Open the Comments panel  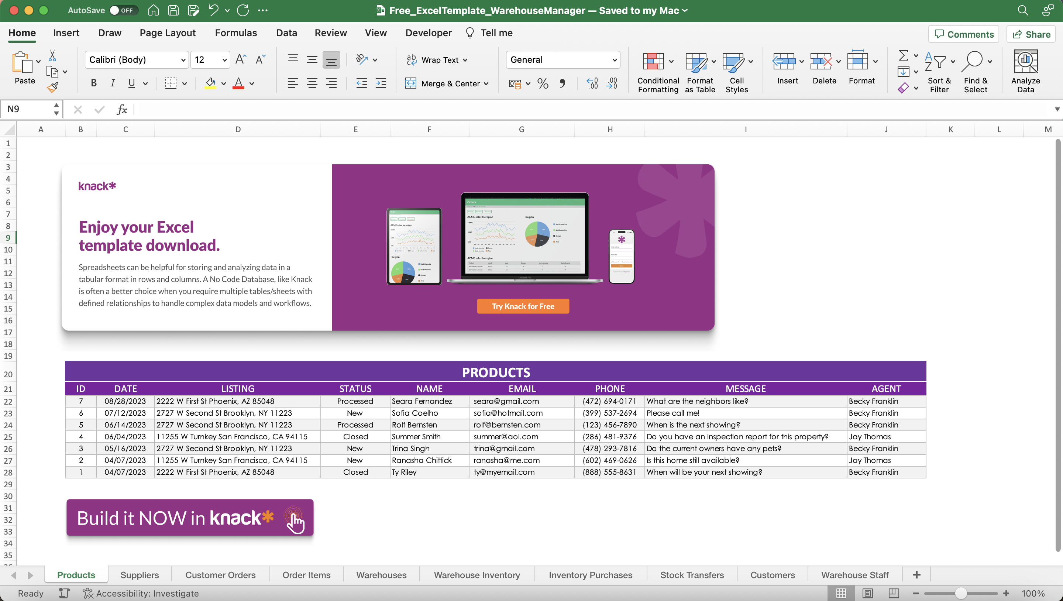[963, 34]
